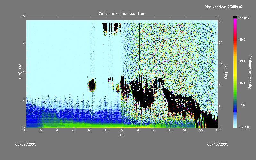Click the ">-25.0" colorbar maximum label
Image resolution: width=256 pixels, height=160 pixels.
pyautogui.click(x=244, y=18)
